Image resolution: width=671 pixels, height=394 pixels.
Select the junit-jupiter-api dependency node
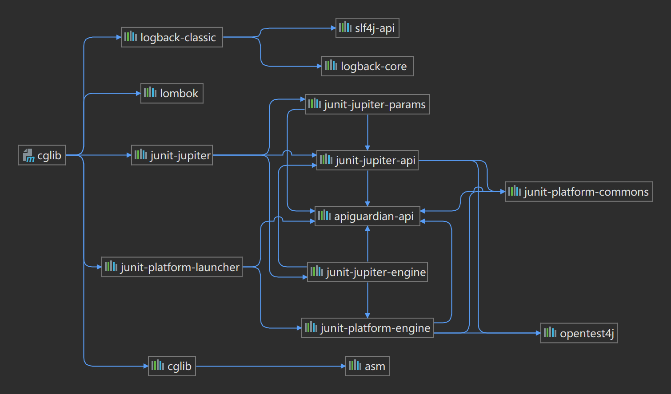point(367,160)
